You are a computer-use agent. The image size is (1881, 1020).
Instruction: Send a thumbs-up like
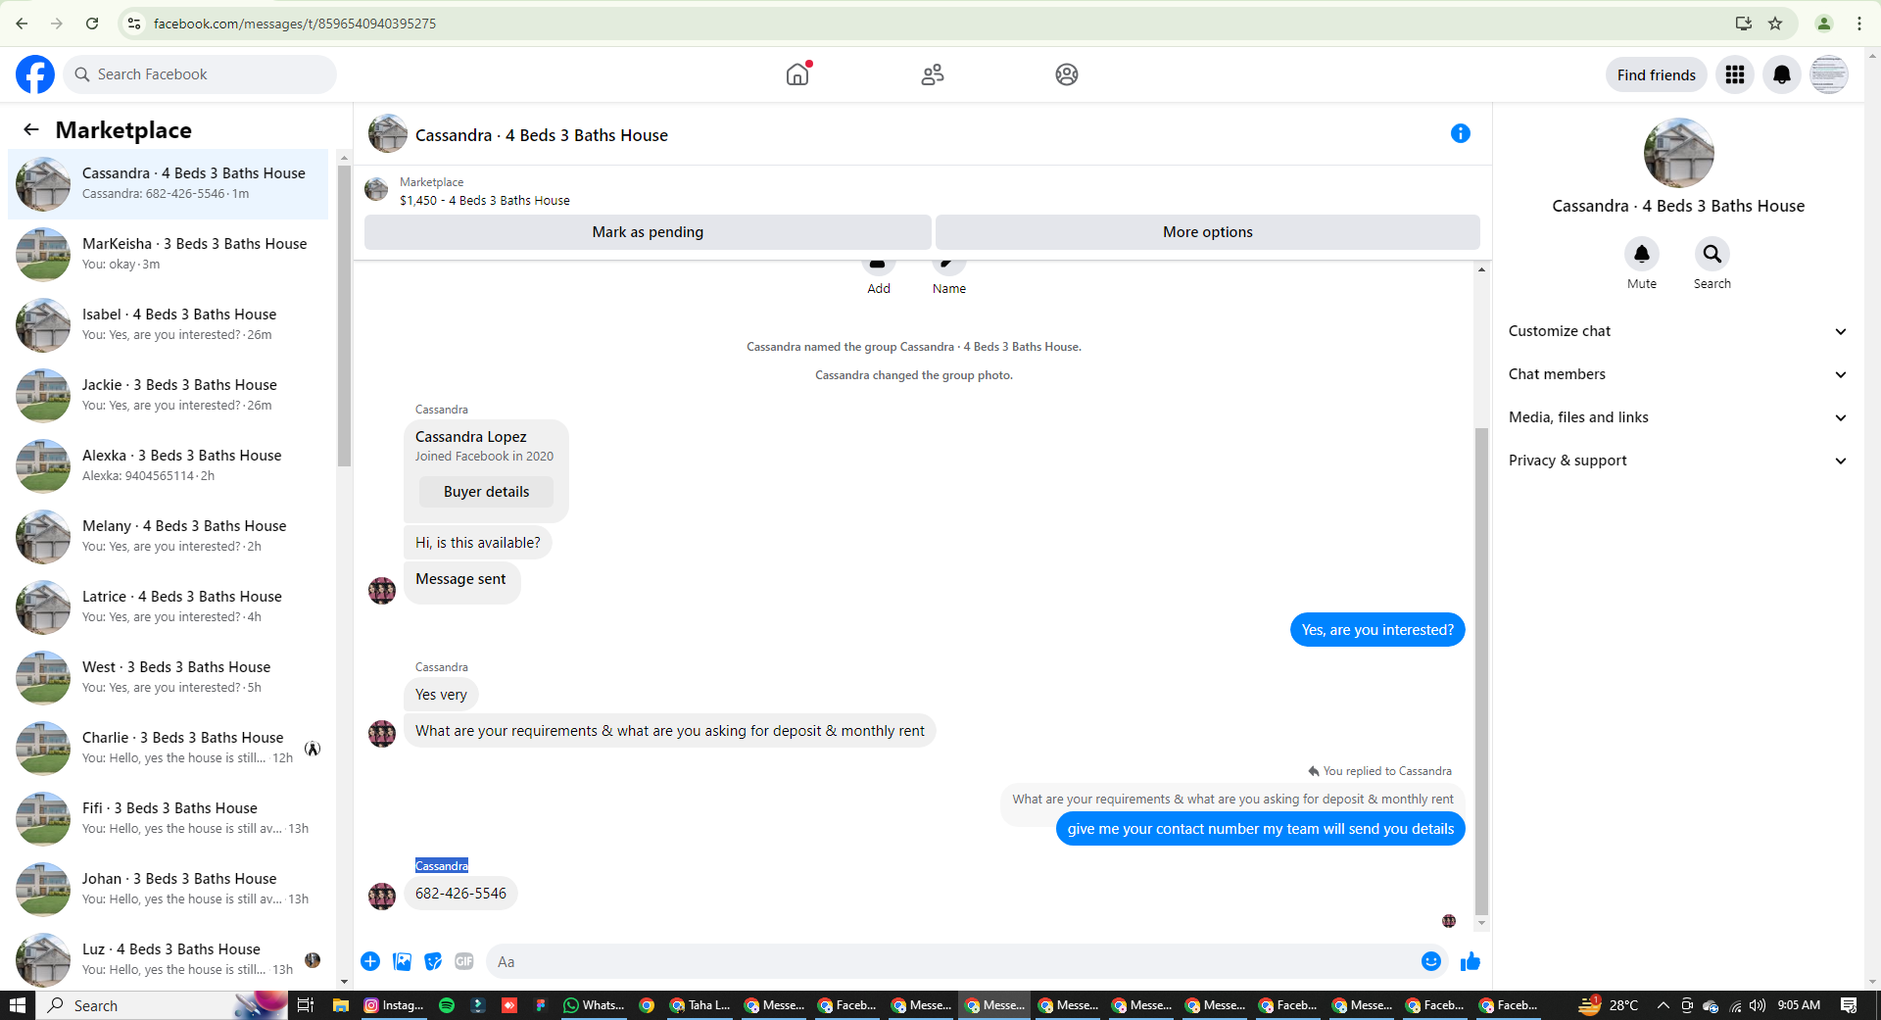[x=1471, y=961]
